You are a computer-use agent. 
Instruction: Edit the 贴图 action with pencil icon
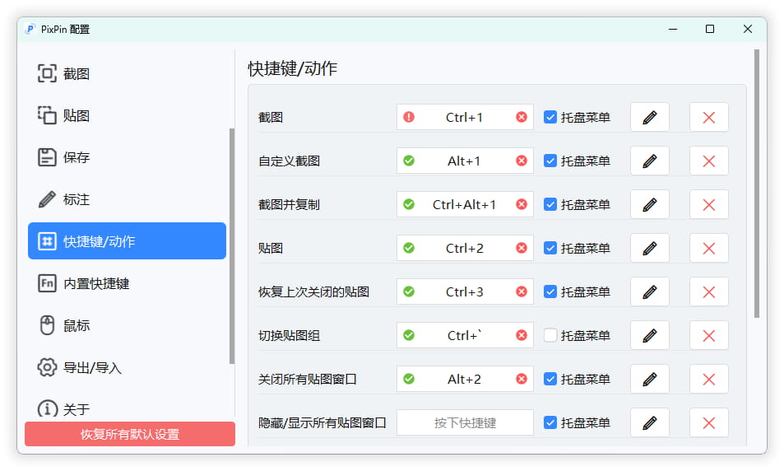(649, 249)
